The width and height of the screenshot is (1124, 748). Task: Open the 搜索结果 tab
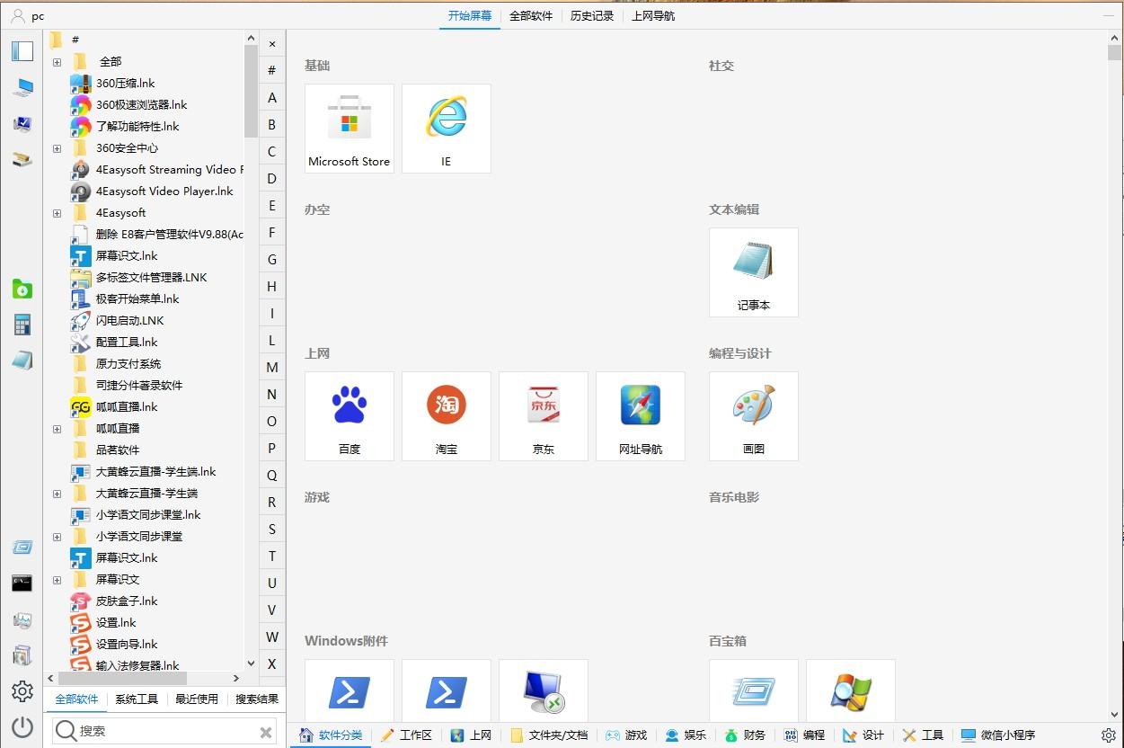[x=257, y=699]
